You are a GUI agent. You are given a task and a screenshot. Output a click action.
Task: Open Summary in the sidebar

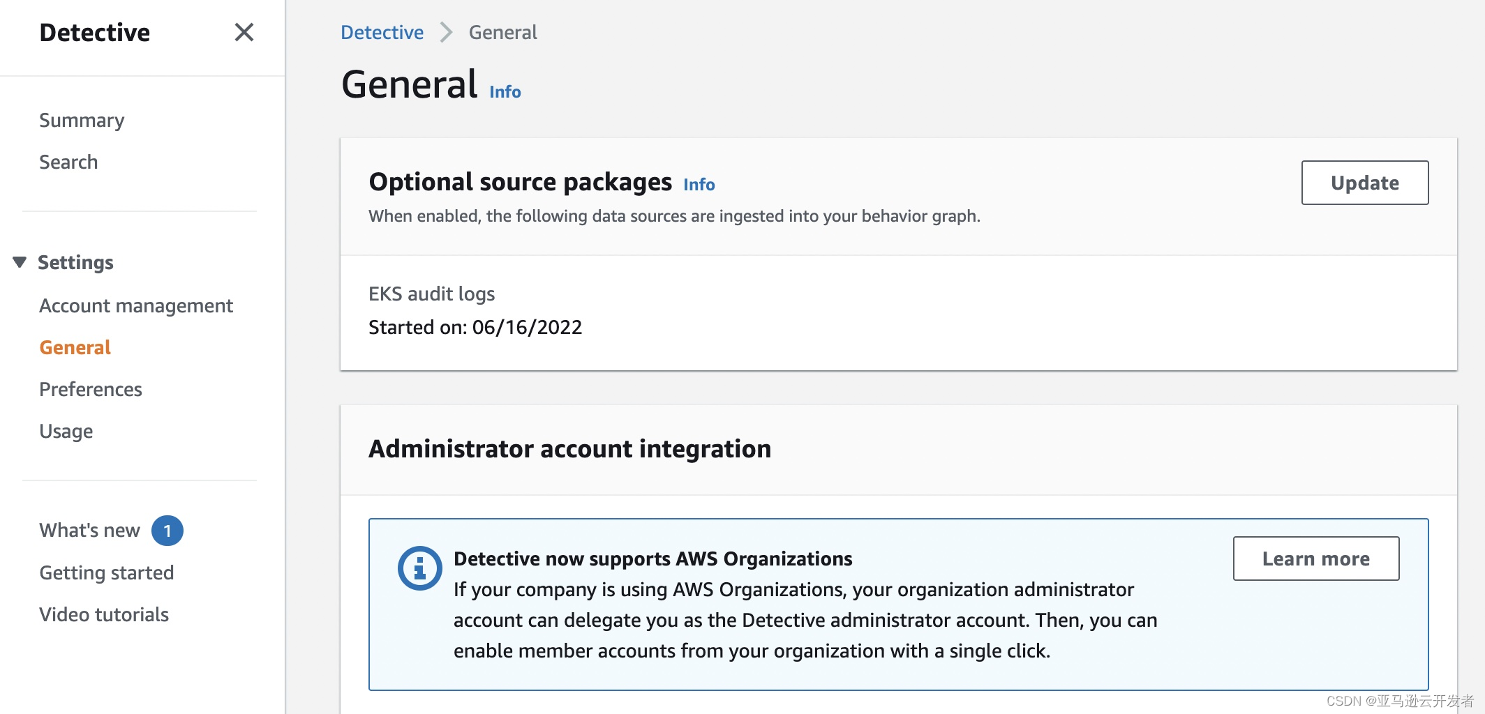click(82, 120)
